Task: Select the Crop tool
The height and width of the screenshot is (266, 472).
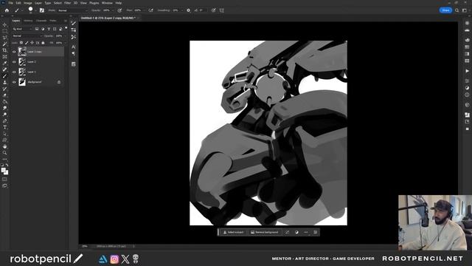Action: (4, 50)
